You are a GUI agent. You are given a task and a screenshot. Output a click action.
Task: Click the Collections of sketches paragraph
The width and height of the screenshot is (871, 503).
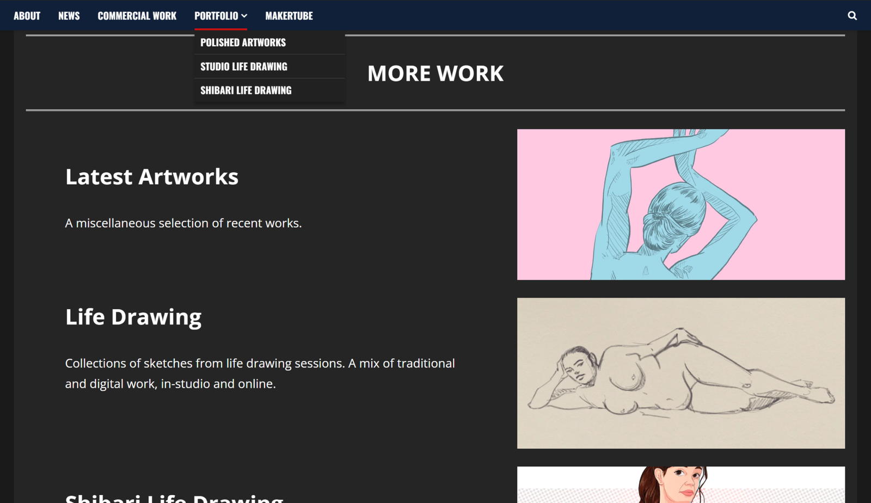click(260, 373)
